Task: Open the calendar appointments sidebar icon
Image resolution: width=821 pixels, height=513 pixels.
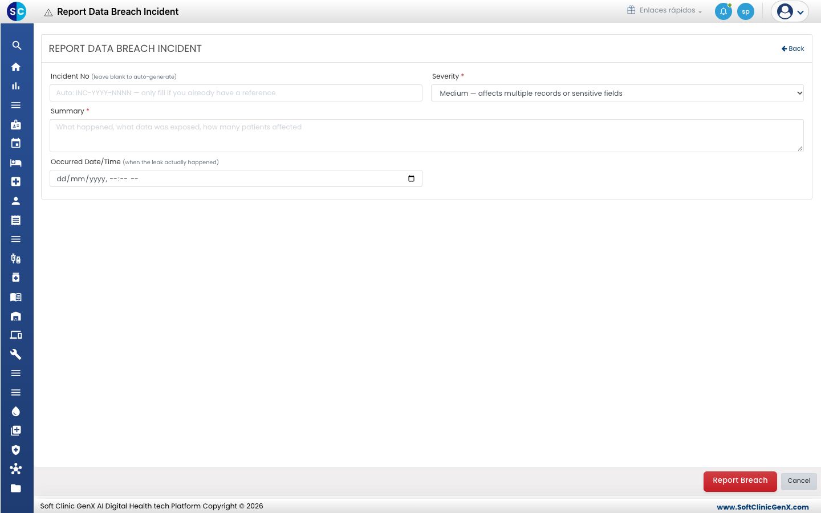Action: 16,144
